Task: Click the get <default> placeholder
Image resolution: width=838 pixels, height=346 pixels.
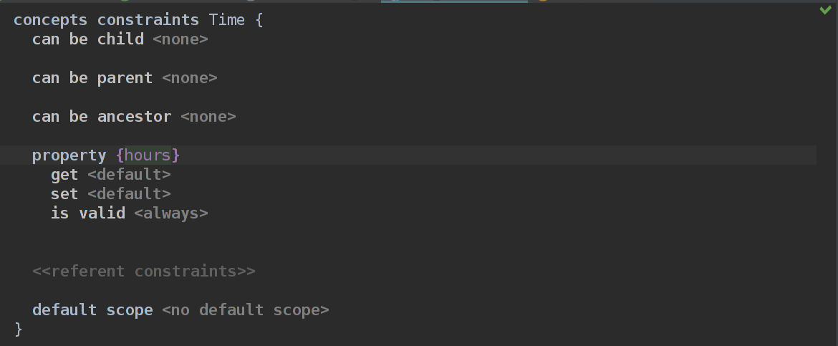Action: [129, 175]
